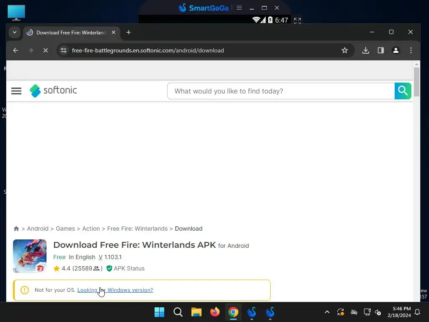Open the Android breadcrumb link
429x322 pixels.
[38, 229]
